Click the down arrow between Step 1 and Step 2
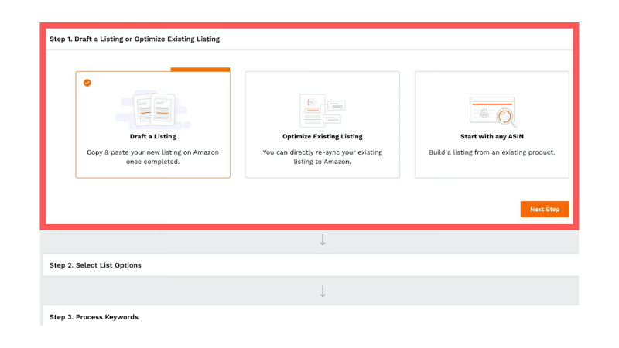The height and width of the screenshot is (348, 619). [x=323, y=240]
